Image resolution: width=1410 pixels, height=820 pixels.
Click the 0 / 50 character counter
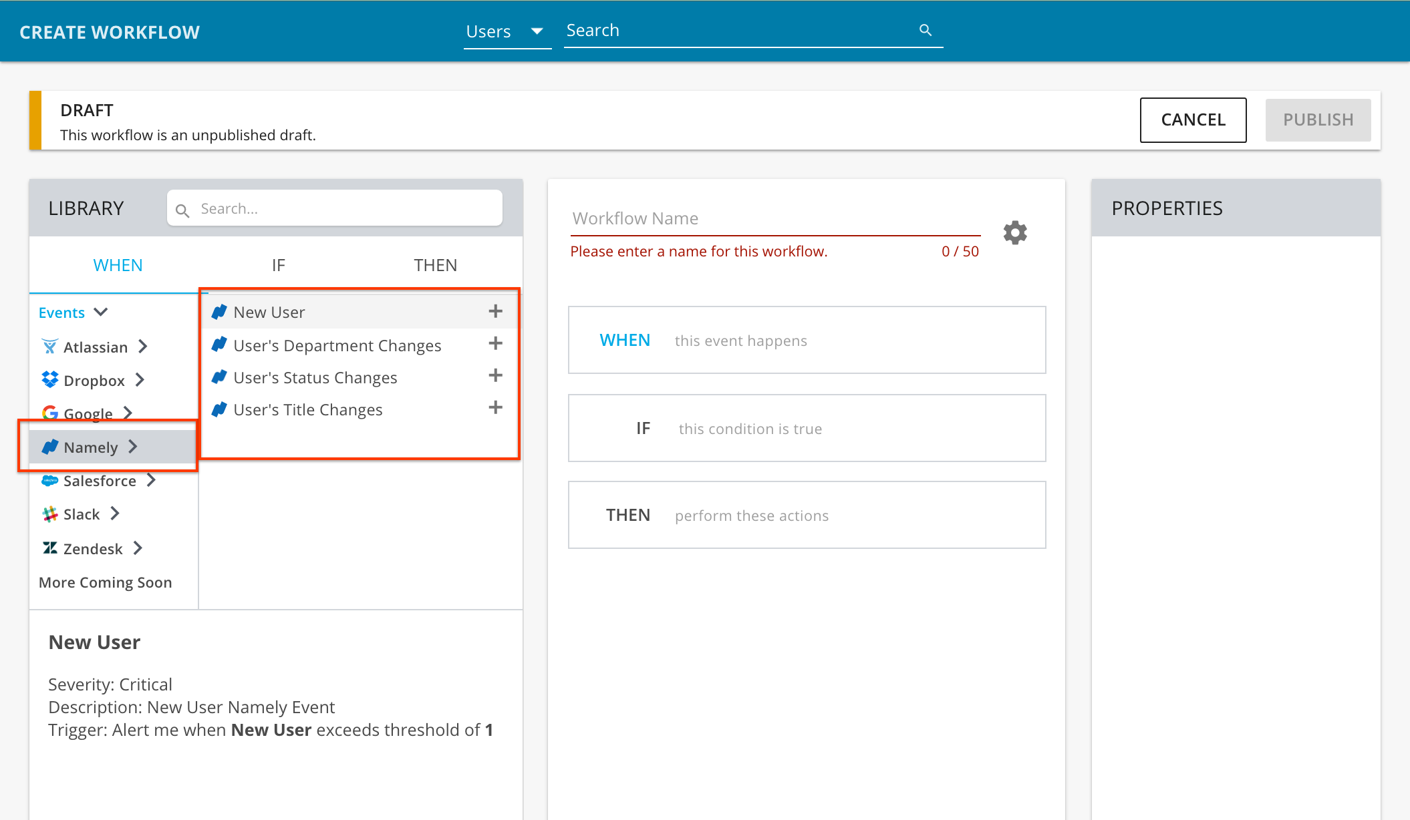pyautogui.click(x=960, y=251)
